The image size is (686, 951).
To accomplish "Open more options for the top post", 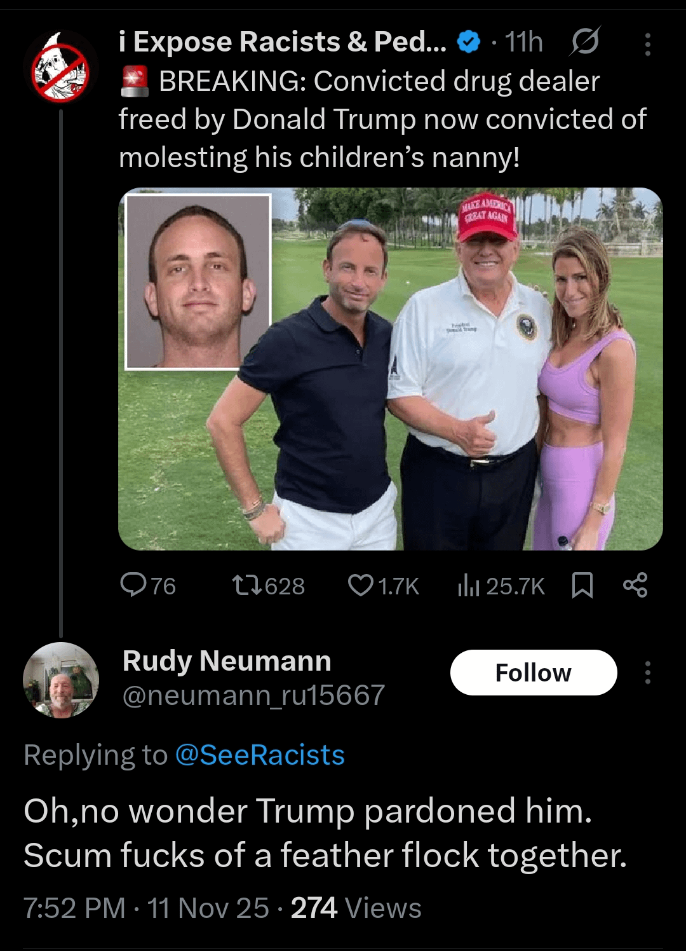I will pos(647,44).
